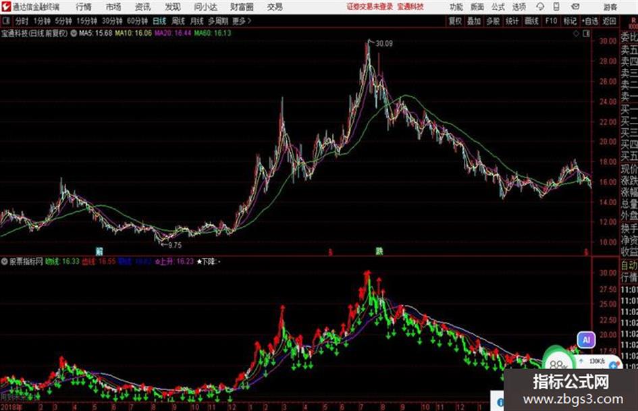
Task: Click the 自动 side tab on the right edge
Action: coord(629,266)
